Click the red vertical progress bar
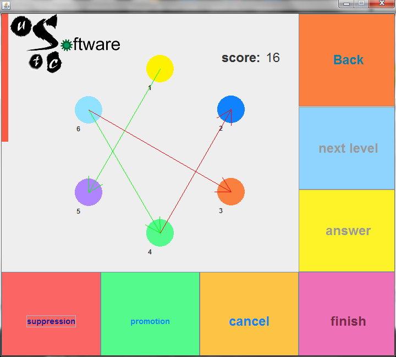The width and height of the screenshot is (396, 357). (5, 78)
